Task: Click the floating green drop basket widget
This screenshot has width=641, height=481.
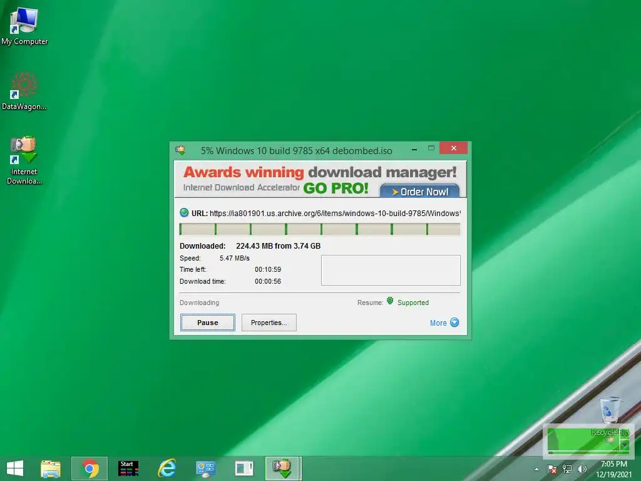Action: tap(588, 441)
